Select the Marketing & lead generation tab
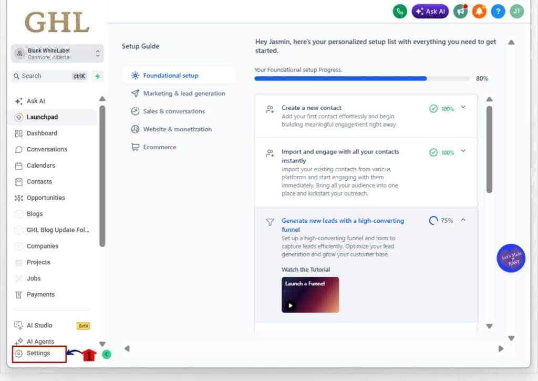 179,94
